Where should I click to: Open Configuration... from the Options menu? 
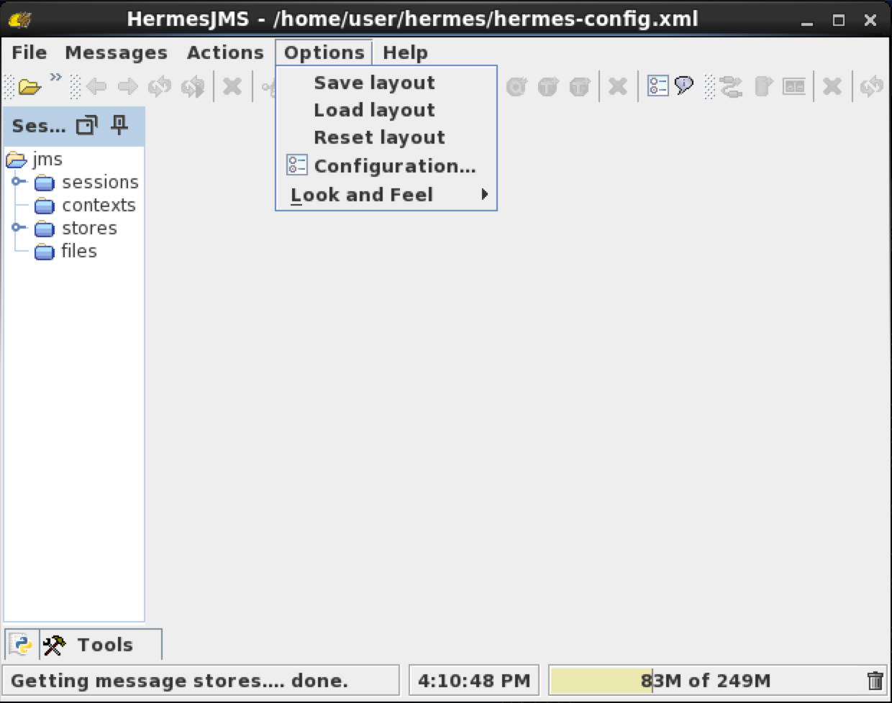tap(386, 165)
